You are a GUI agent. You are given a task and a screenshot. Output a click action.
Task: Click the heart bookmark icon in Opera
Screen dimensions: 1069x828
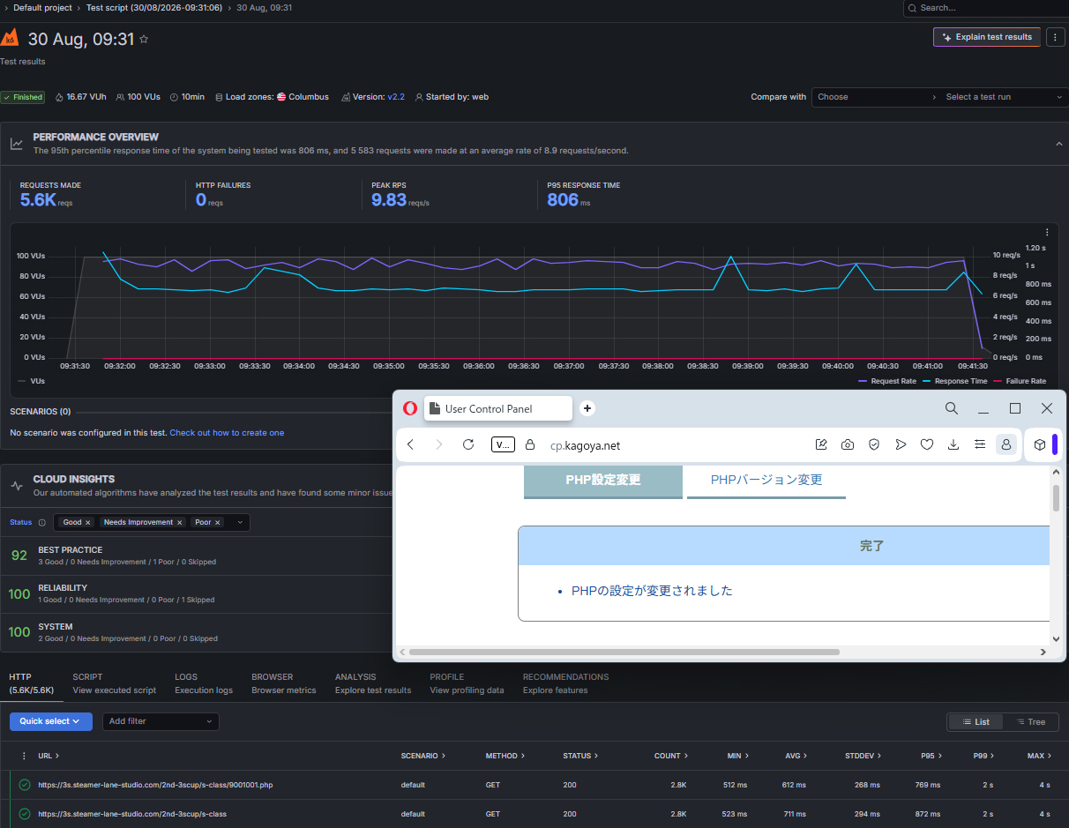click(x=927, y=444)
